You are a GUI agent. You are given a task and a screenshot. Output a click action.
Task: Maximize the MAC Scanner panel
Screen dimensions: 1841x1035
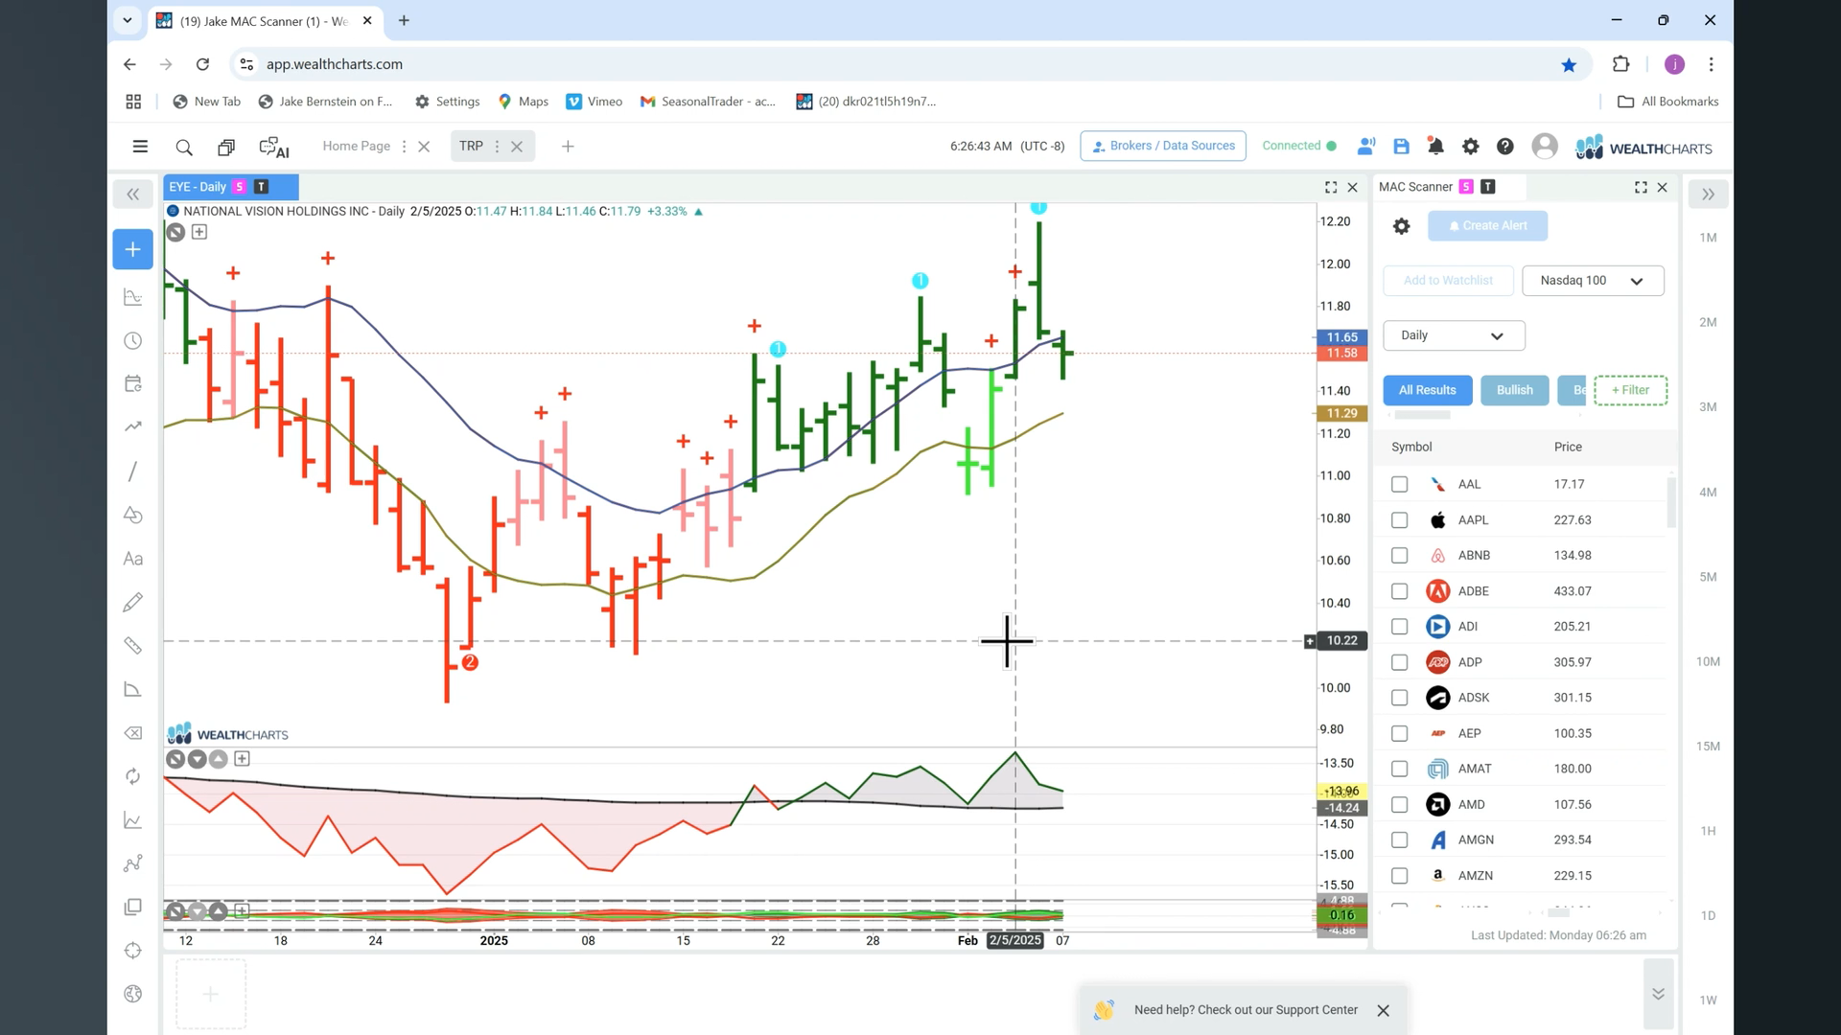(x=1641, y=188)
